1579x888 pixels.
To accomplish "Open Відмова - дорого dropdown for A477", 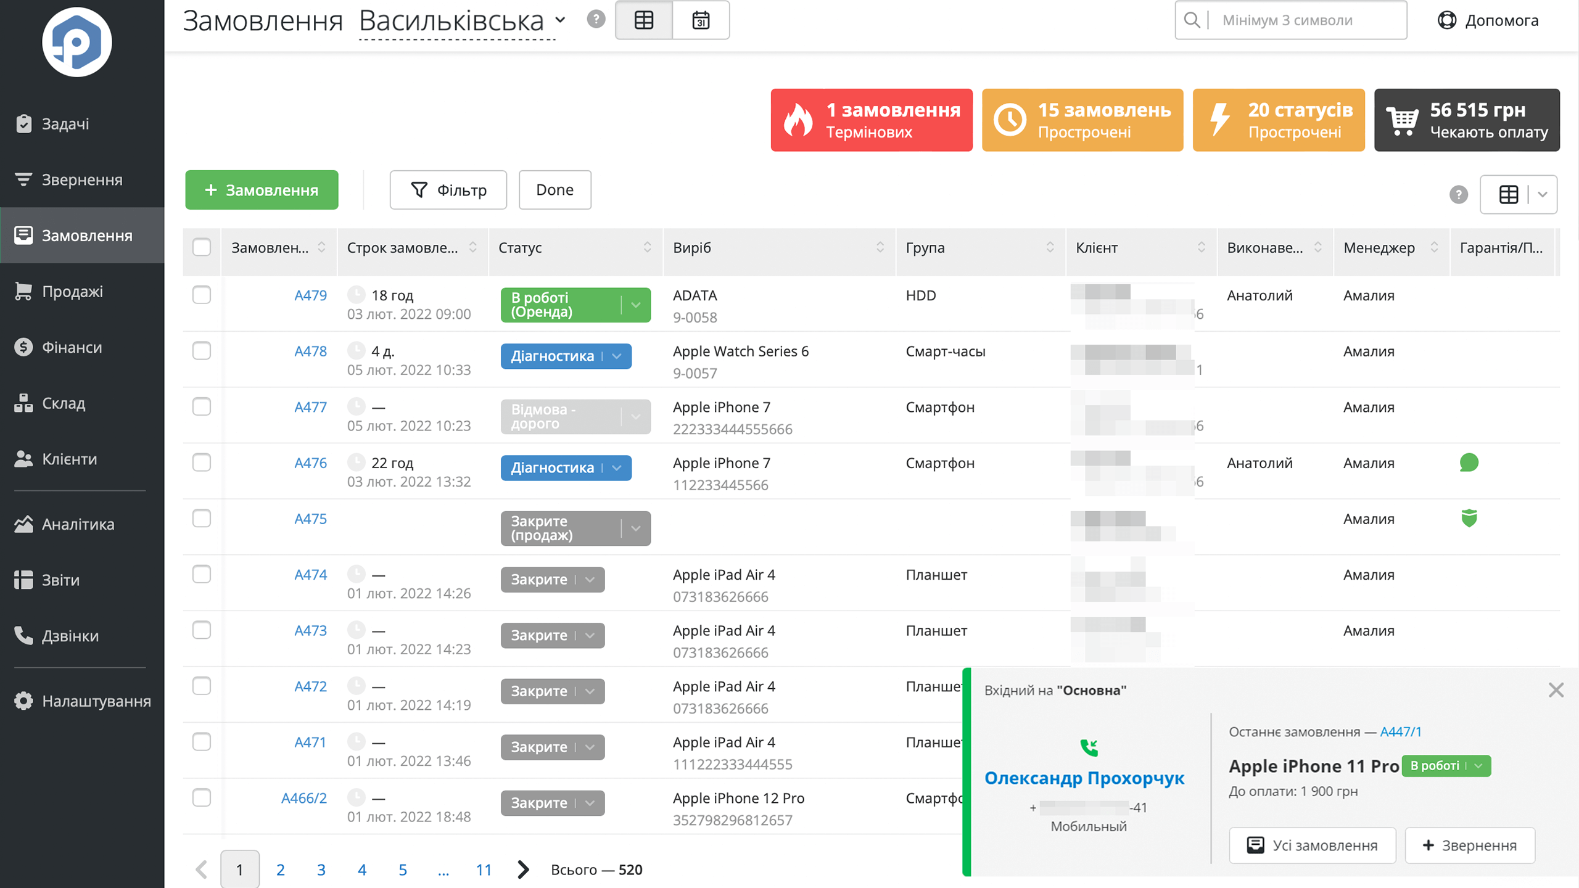I will pos(636,417).
